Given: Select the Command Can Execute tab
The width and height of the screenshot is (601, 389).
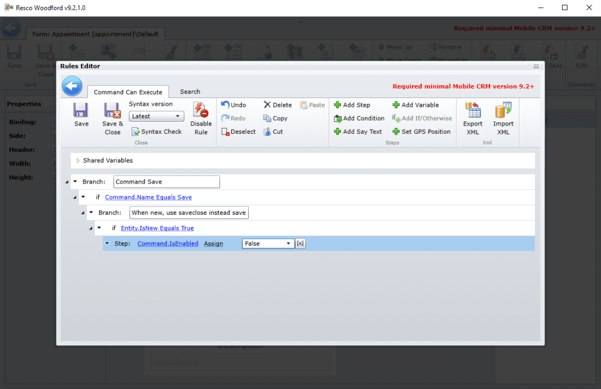Looking at the screenshot, I should (x=128, y=92).
